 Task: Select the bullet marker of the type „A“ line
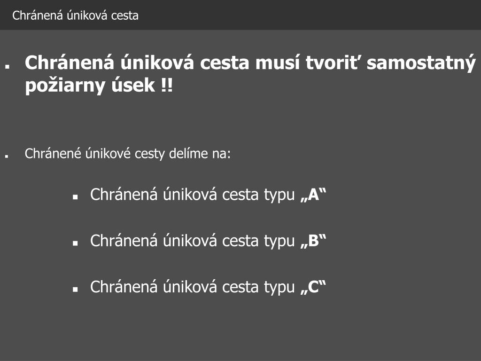click(x=75, y=197)
